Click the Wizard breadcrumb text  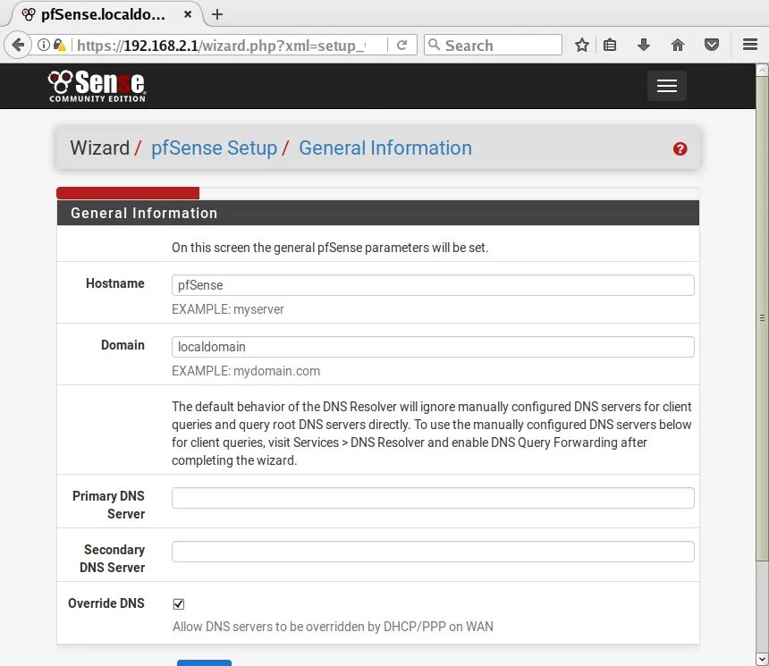[x=99, y=148]
